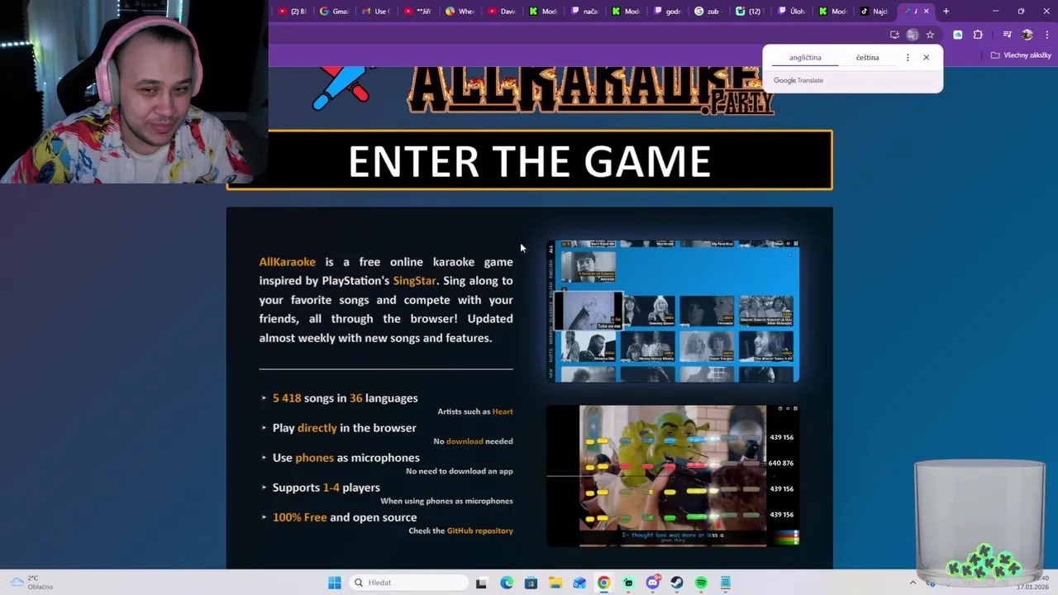The image size is (1058, 595).
Task: Click the 'phones' highlighted word
Action: (x=315, y=458)
